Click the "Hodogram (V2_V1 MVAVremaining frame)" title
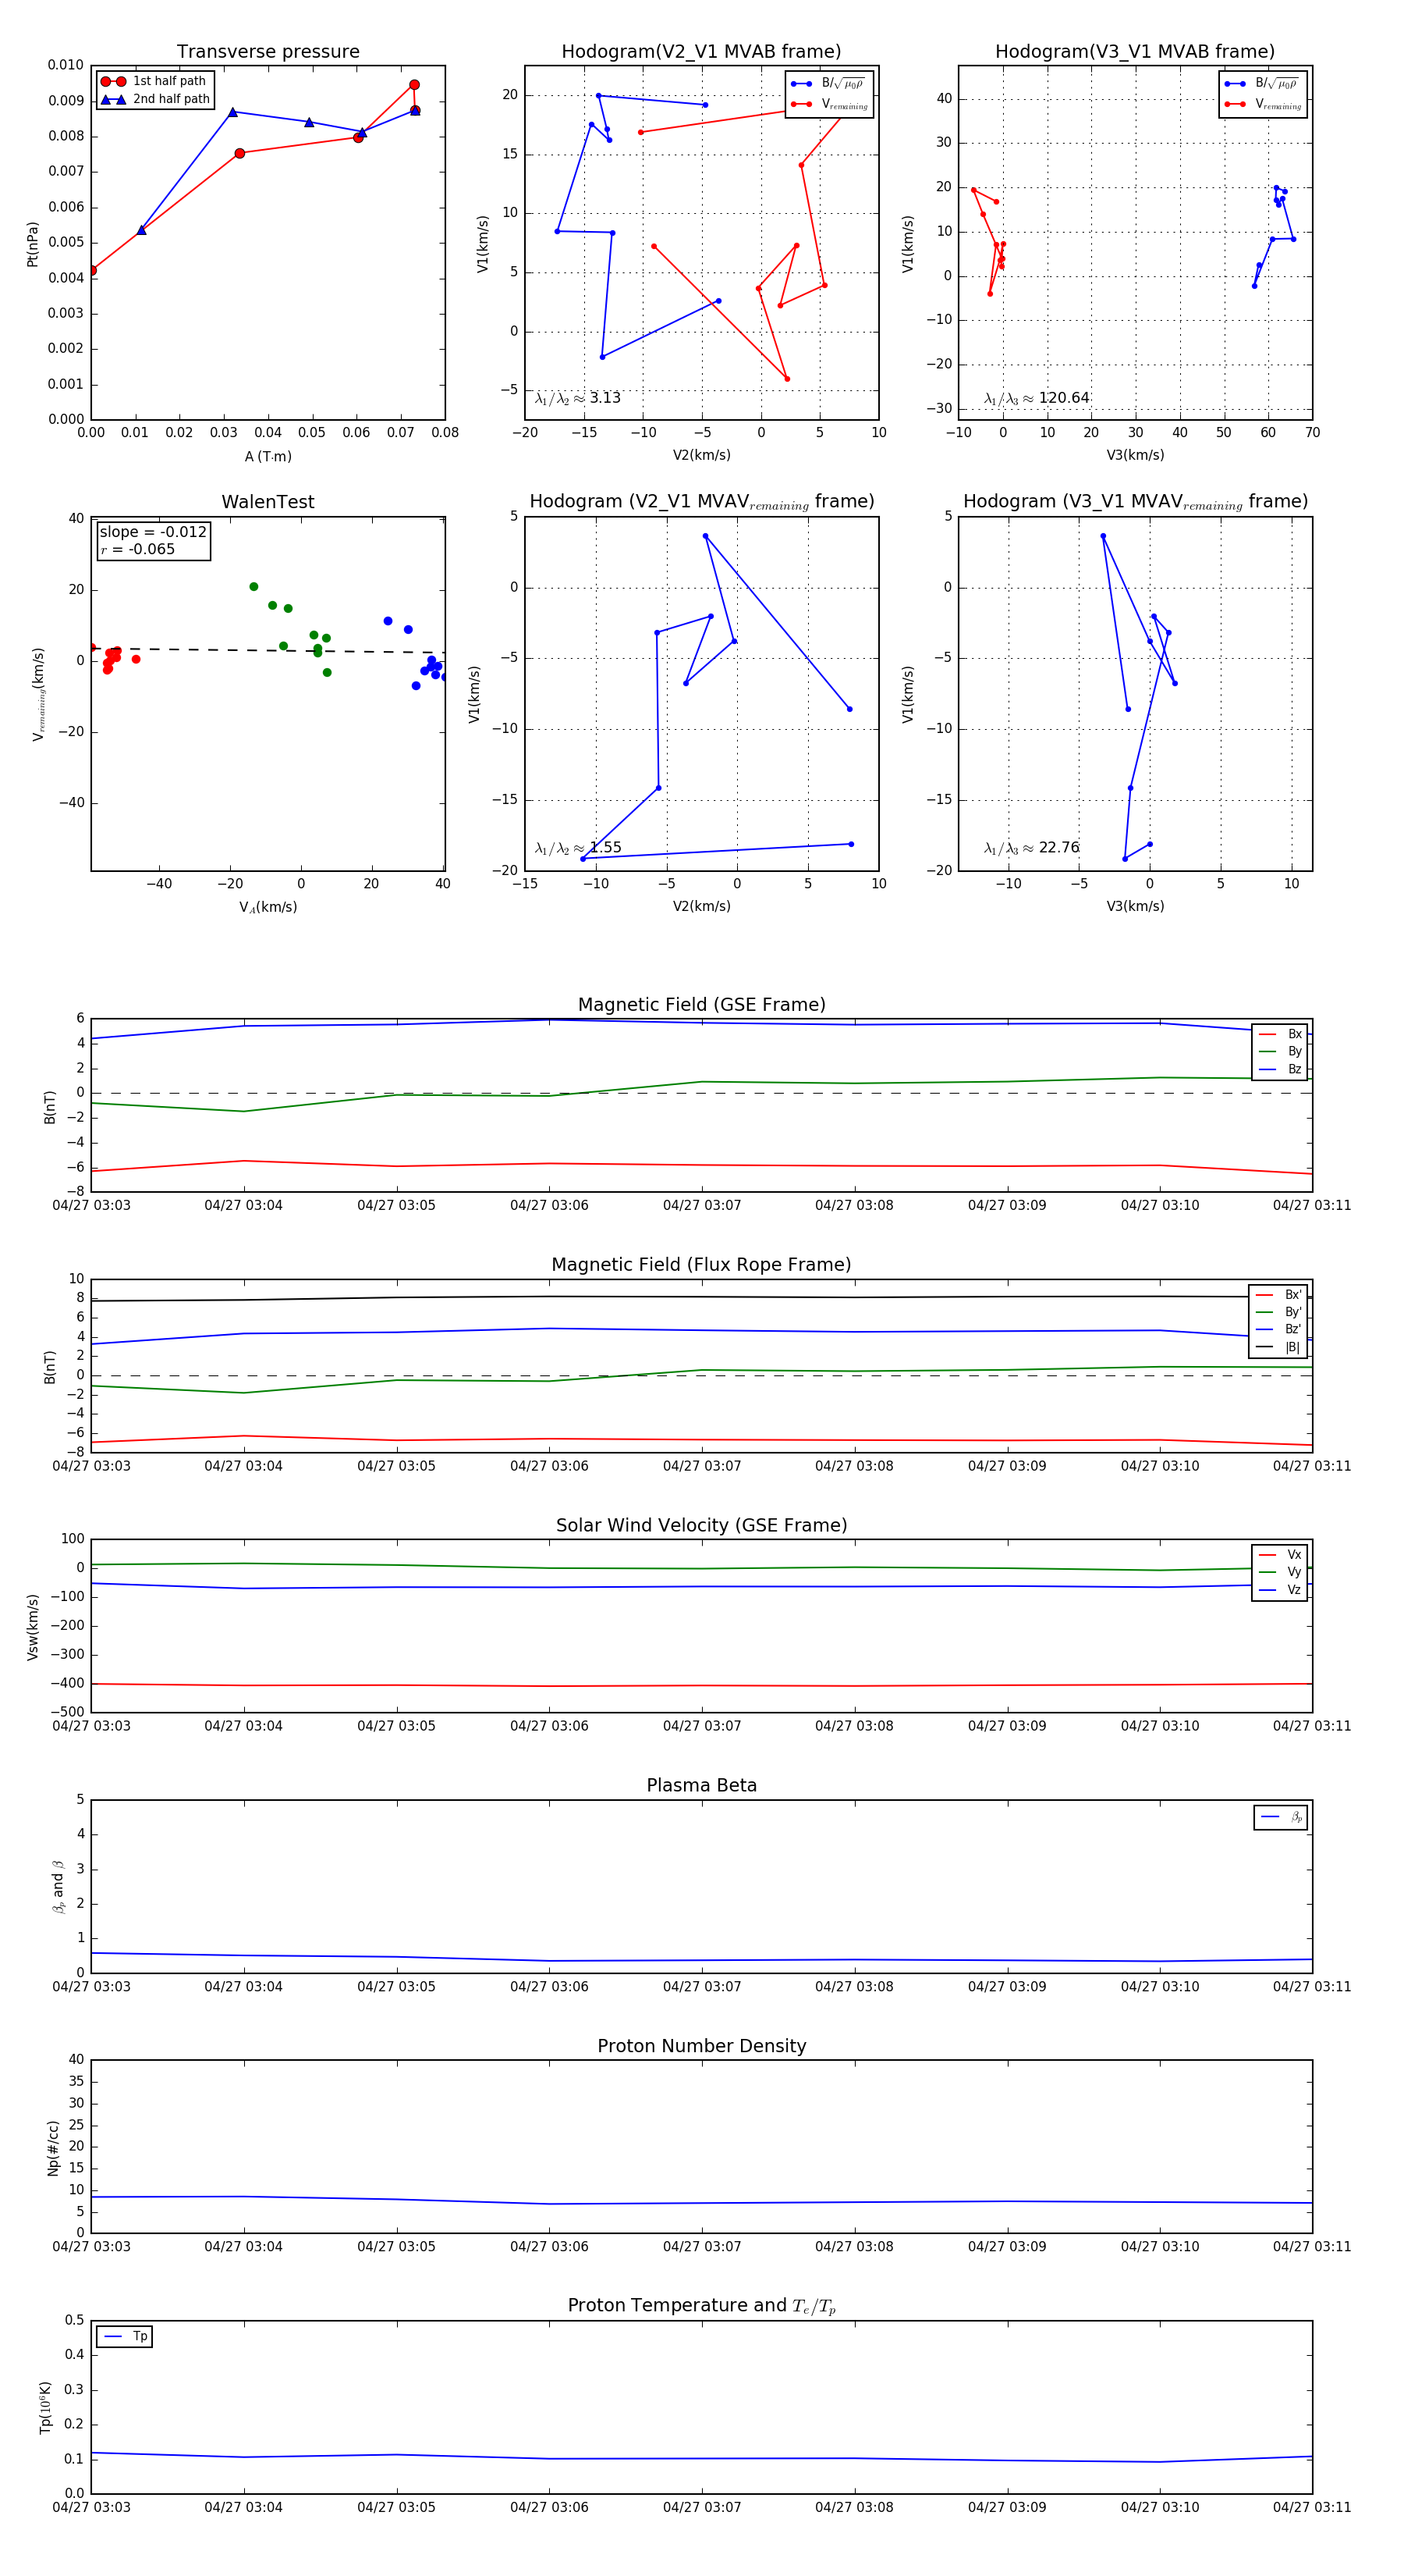This screenshot has height=2576, width=1404. point(701,502)
